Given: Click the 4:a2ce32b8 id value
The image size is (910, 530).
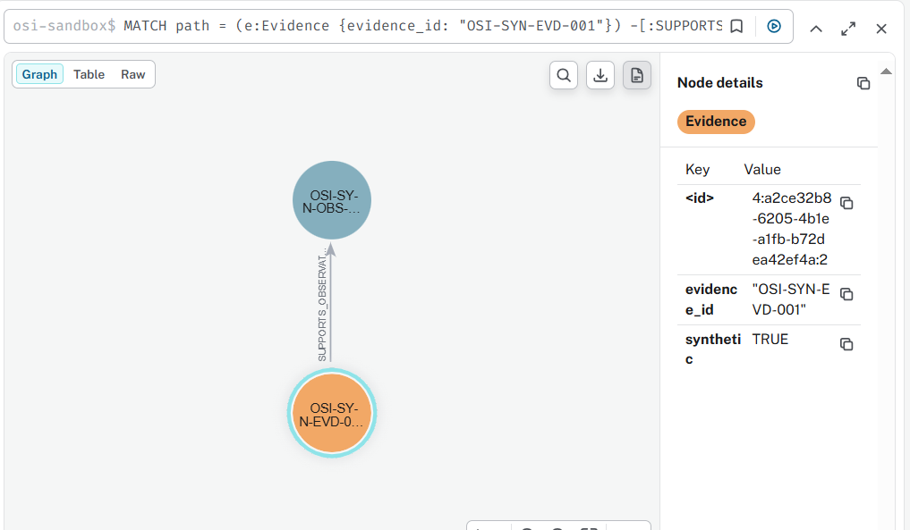Looking at the screenshot, I should [x=792, y=229].
